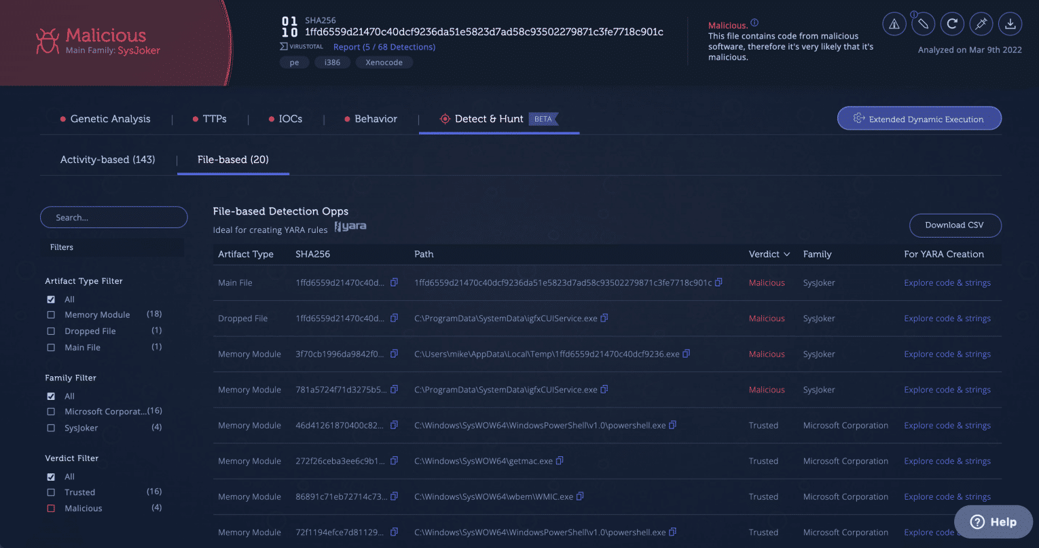
Task: Click the Download CSV button
Action: [x=955, y=225]
